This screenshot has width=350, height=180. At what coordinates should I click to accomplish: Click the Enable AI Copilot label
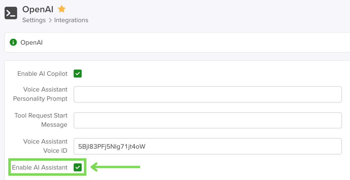tap(42, 74)
